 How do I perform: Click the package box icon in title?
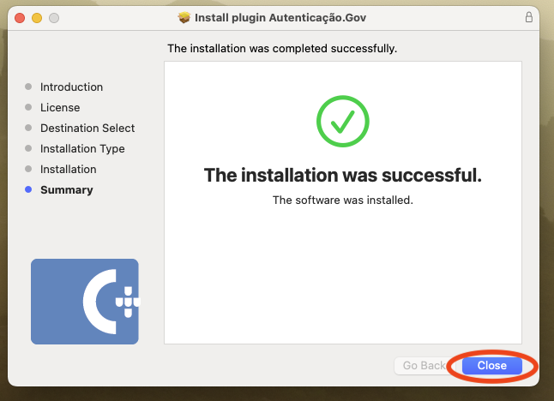click(x=184, y=17)
